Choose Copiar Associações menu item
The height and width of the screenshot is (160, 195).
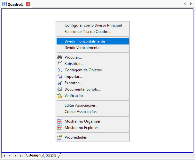pos(81,112)
